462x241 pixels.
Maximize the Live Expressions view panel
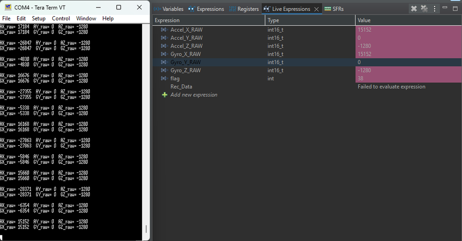tap(455, 8)
